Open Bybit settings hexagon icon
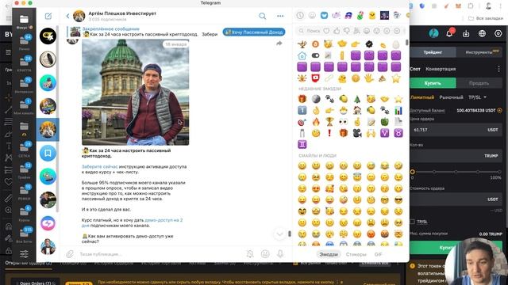 click(498, 33)
